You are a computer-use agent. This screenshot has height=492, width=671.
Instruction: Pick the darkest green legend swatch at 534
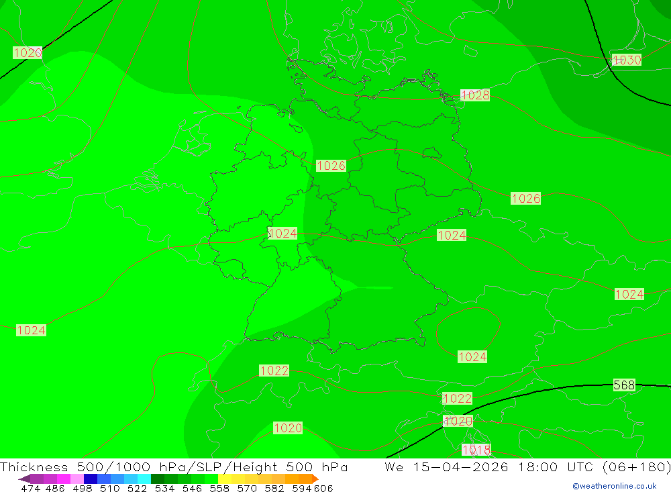click(158, 479)
